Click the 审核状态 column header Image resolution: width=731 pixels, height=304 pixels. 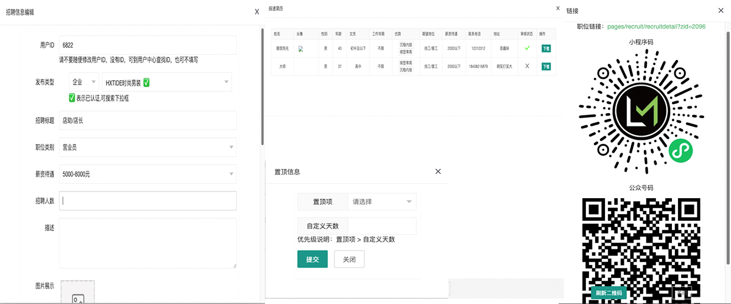pos(528,33)
